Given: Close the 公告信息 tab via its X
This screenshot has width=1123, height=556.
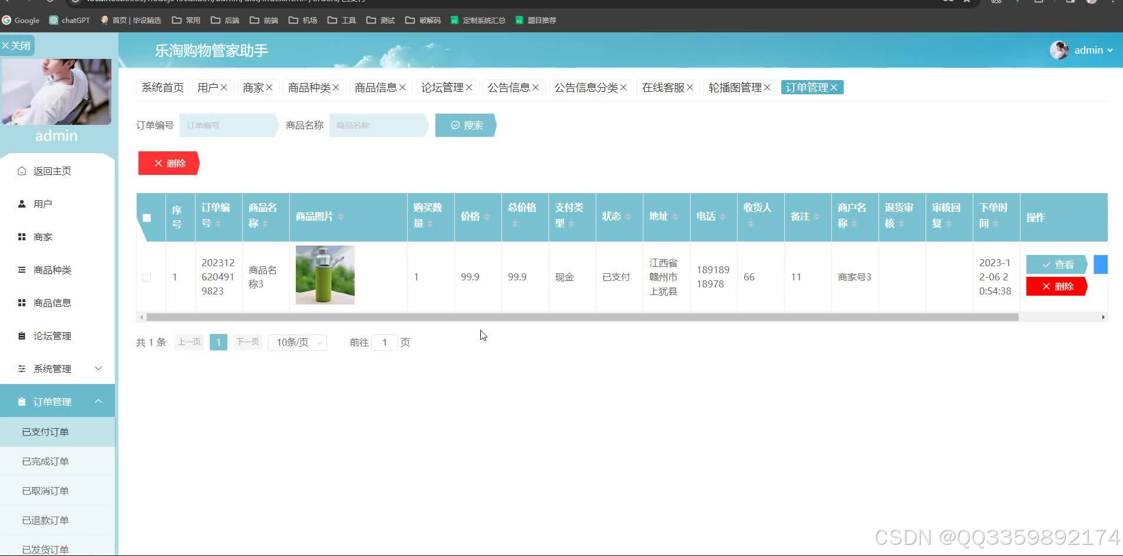Looking at the screenshot, I should tap(536, 88).
